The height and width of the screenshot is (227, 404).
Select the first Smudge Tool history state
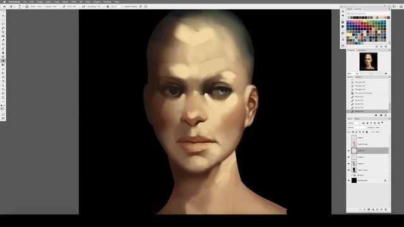[x=367, y=82]
